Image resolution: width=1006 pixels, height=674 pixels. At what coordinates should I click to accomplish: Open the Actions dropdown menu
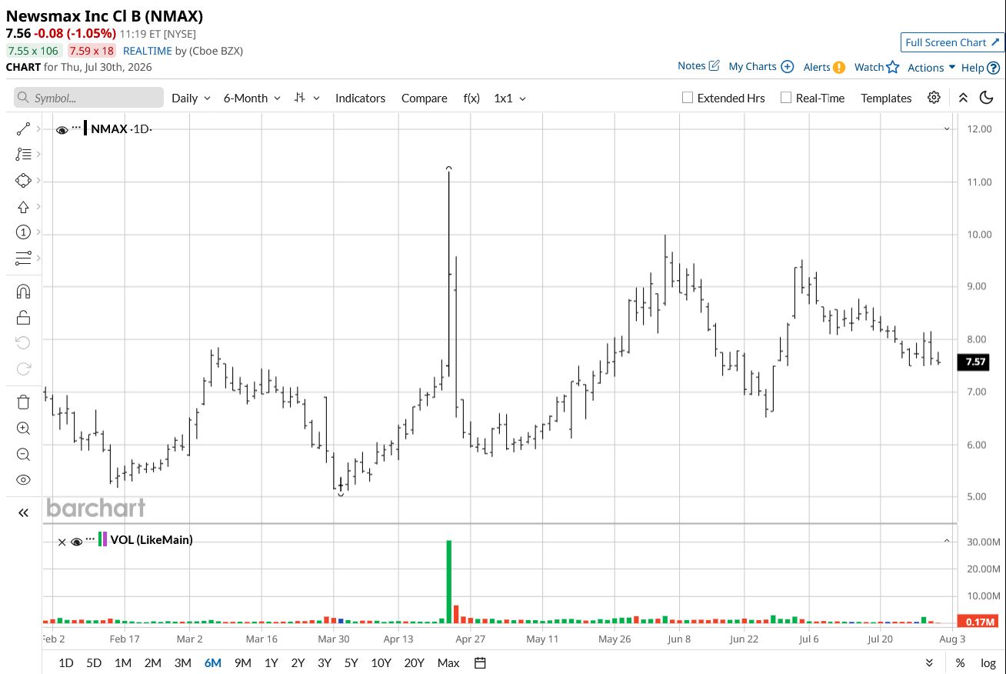[x=931, y=68]
